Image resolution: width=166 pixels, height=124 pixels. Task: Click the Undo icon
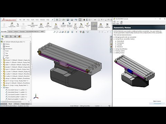[76, 20]
